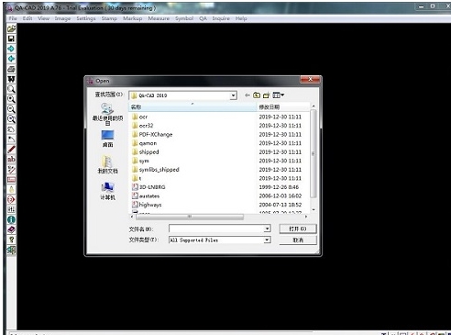Click the create new folder icon in dialog
This screenshot has height=335, width=451.
coord(267,95)
